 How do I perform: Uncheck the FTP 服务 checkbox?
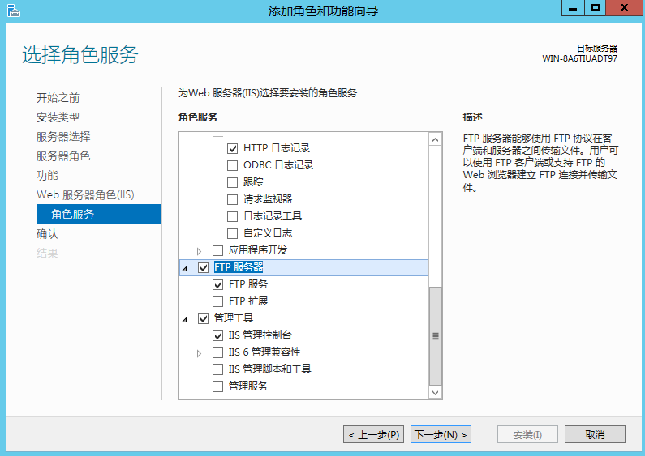[x=217, y=284]
